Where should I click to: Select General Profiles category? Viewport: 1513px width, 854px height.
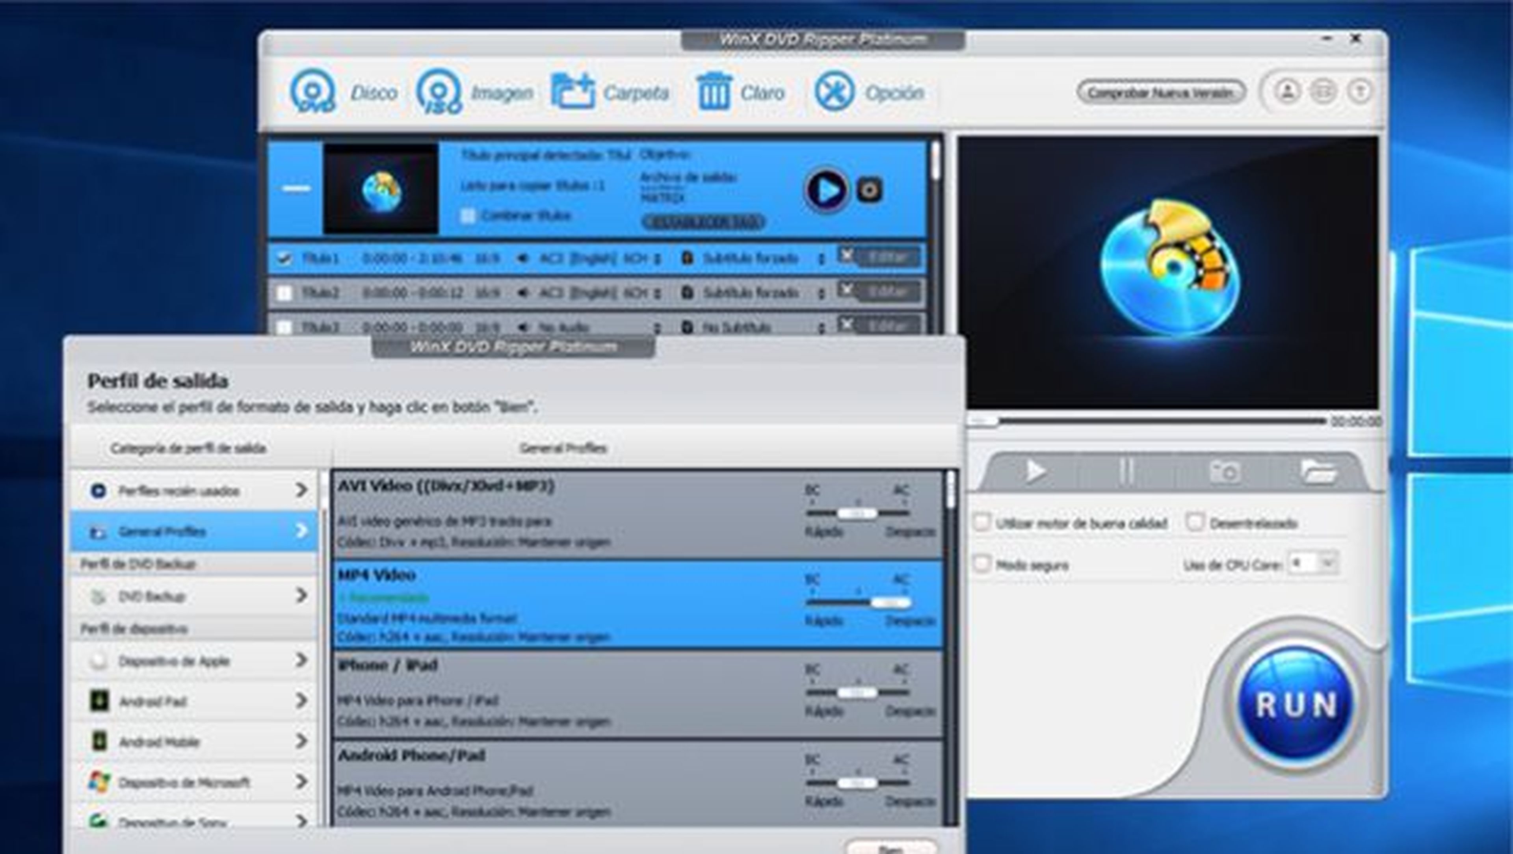pos(194,531)
